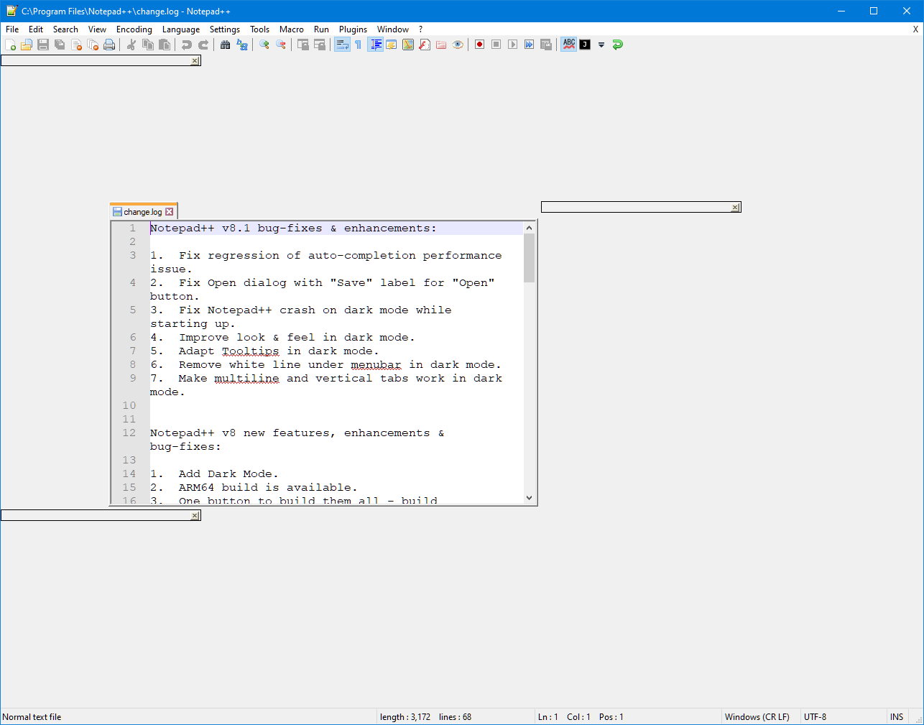Open the Settings menu
The height and width of the screenshot is (725, 924).
point(225,29)
